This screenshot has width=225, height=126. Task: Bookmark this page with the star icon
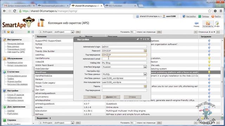pyautogui.click(x=210, y=11)
